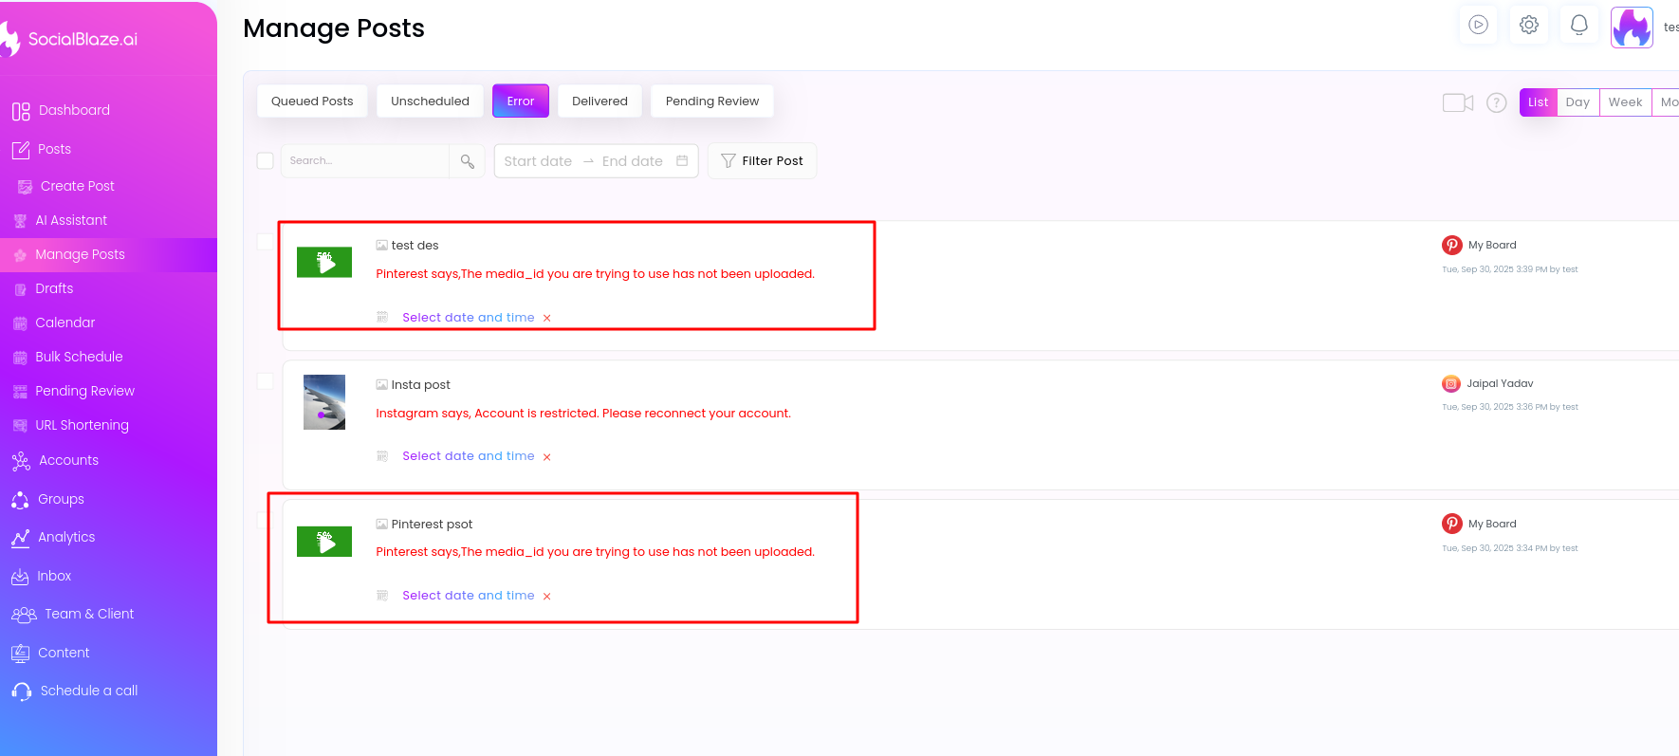Image resolution: width=1679 pixels, height=756 pixels.
Task: Click the Pinterest icon beside first My Board
Action: coord(1451,246)
